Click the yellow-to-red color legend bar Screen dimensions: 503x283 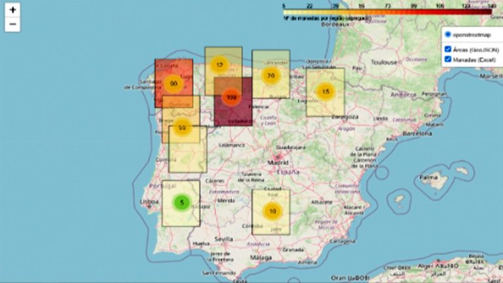(386, 11)
